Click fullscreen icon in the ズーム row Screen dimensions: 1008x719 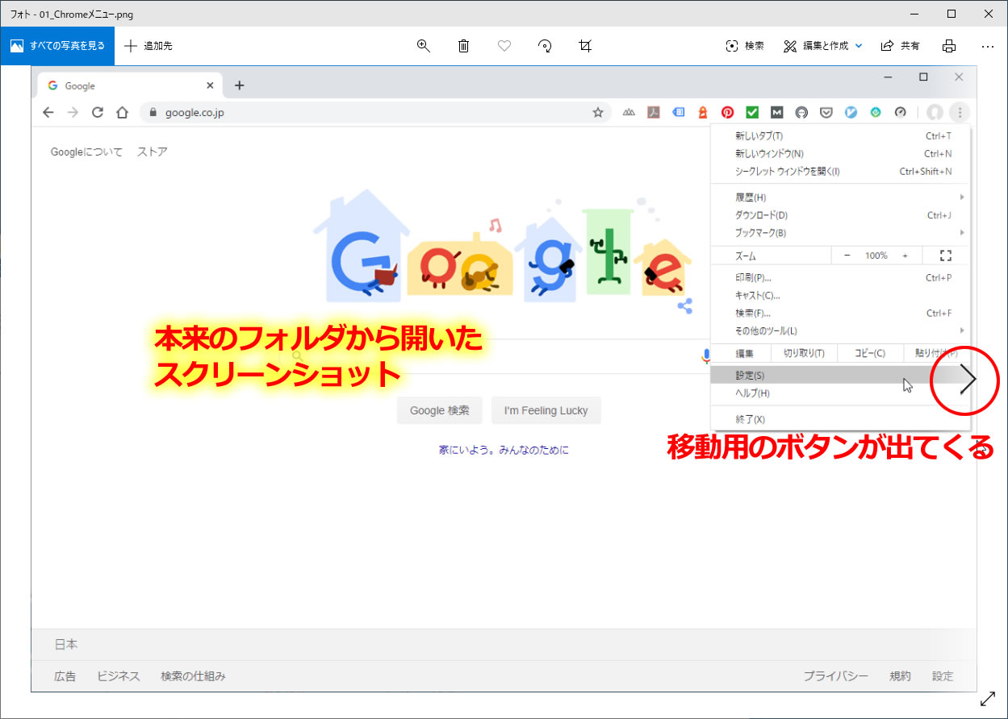point(946,256)
